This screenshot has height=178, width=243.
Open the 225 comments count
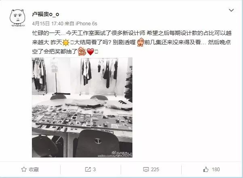(x=155, y=170)
